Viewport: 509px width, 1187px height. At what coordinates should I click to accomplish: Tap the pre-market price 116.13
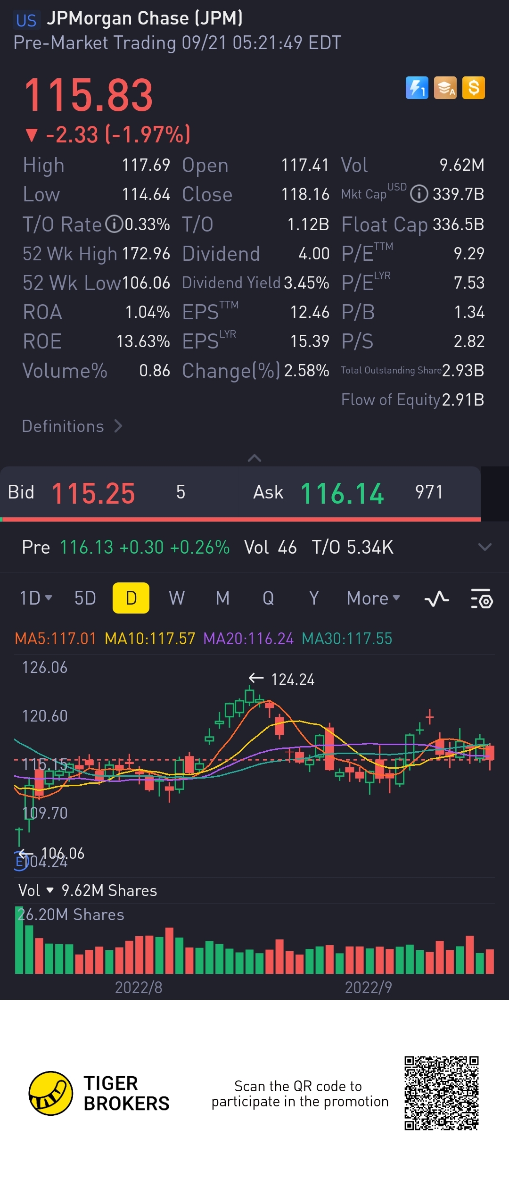pos(87,548)
